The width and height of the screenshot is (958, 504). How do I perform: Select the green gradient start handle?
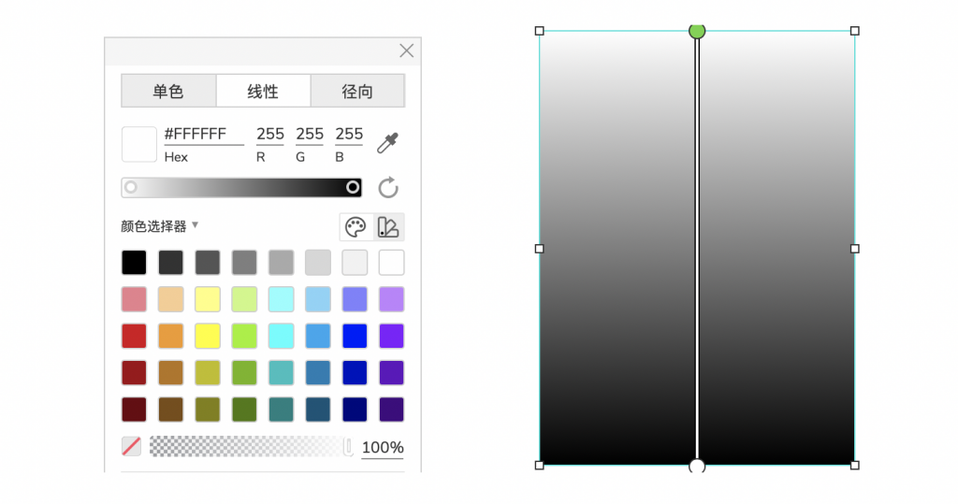(x=697, y=31)
